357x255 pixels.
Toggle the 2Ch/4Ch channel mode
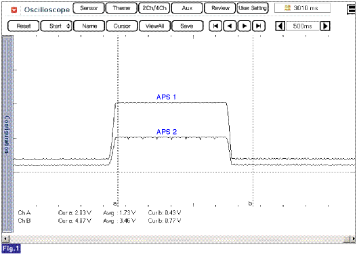[154, 8]
